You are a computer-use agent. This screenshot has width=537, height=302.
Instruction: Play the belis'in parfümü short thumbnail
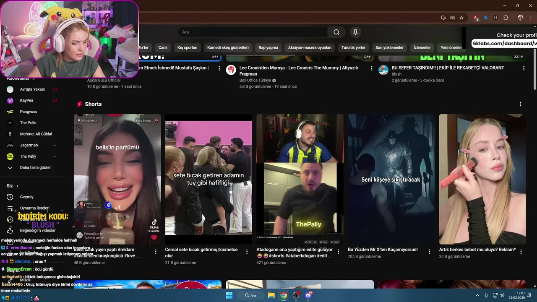(x=117, y=179)
